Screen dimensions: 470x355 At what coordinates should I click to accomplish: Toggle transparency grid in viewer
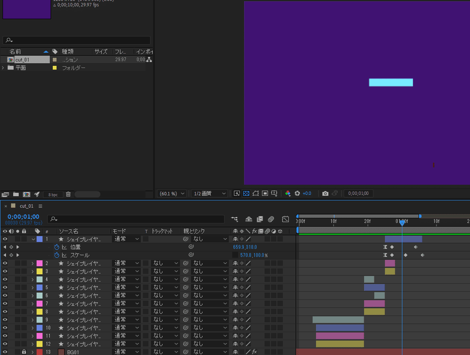(246, 193)
